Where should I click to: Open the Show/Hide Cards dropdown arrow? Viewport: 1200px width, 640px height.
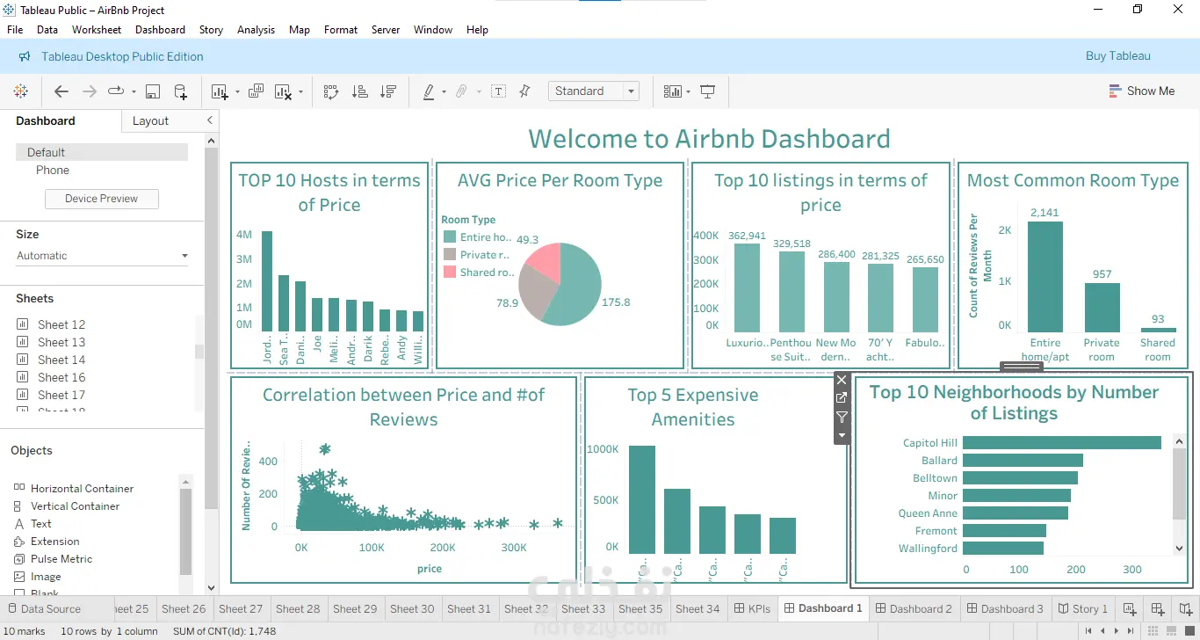(x=688, y=92)
